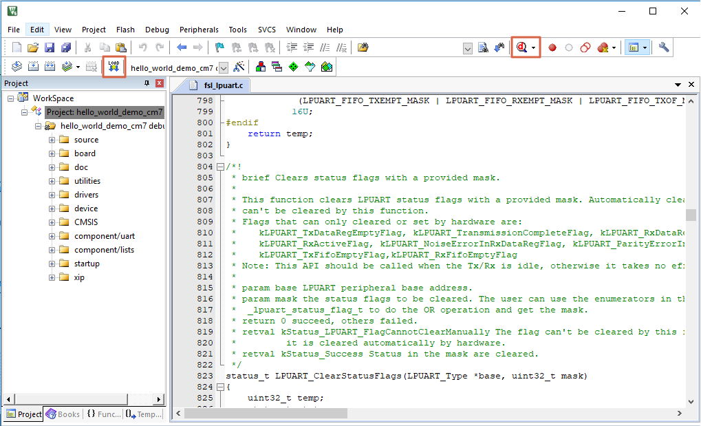Viewport: 701px width, 426px height.
Task: Click the Navigate Backwards blue arrow
Action: pyautogui.click(x=182, y=47)
